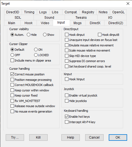The height and width of the screenshot is (147, 132).
Task: Click the Try ... button
Action: pos(15,138)
